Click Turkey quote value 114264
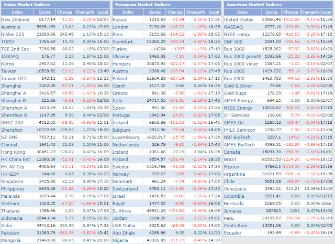This screenshot has height=244, width=335. pos(158,49)
